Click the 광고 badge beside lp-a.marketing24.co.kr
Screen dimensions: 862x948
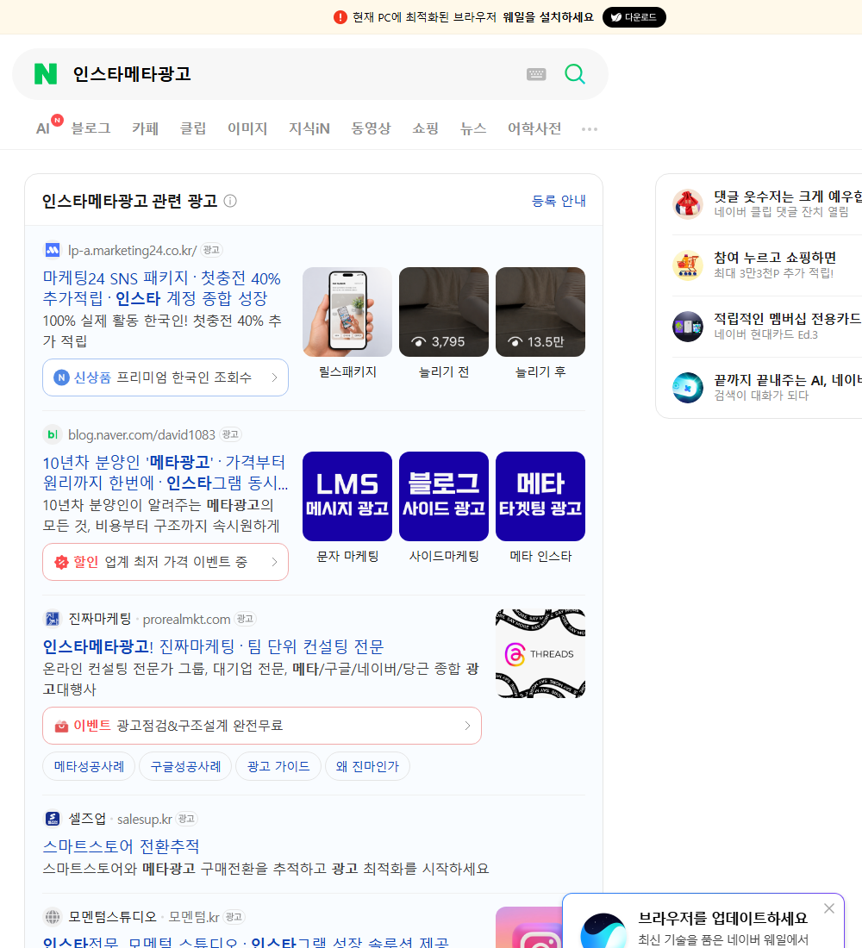(211, 250)
